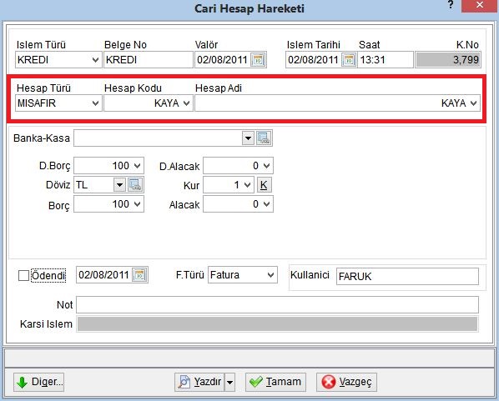Click the help question mark icon

click(451, 5)
